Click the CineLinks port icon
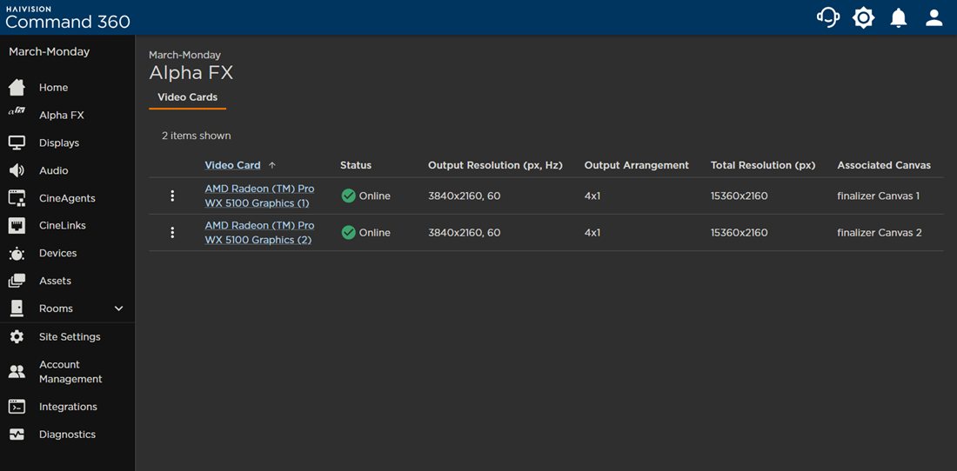This screenshot has width=957, height=471. 17,225
